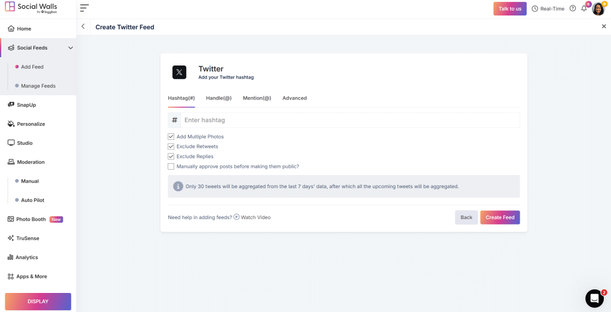The width and height of the screenshot is (611, 312).
Task: Click the Home house icon
Action: coord(11,29)
